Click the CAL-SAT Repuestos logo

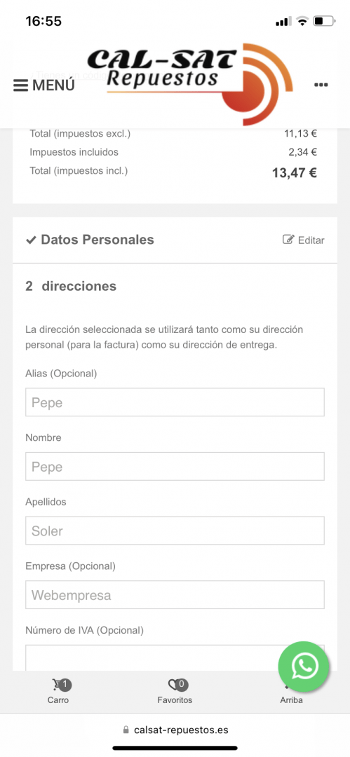click(x=189, y=83)
